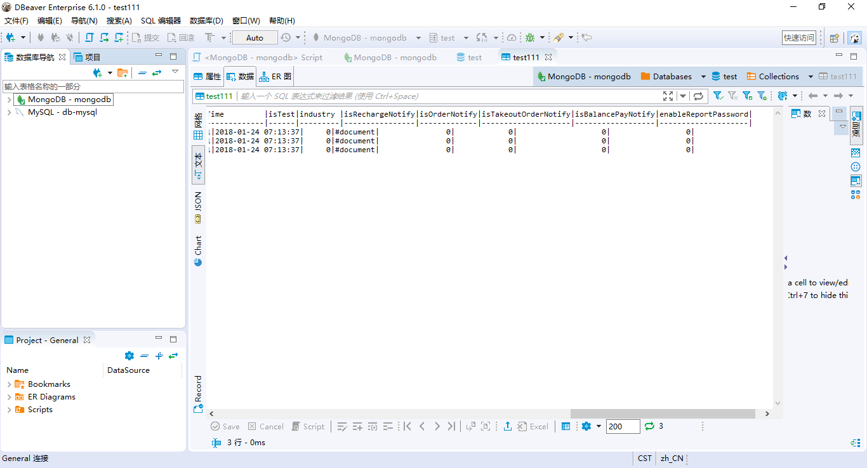Click the Project panel configuration gear icon
Viewport: 867px width, 468px height.
[129, 356]
